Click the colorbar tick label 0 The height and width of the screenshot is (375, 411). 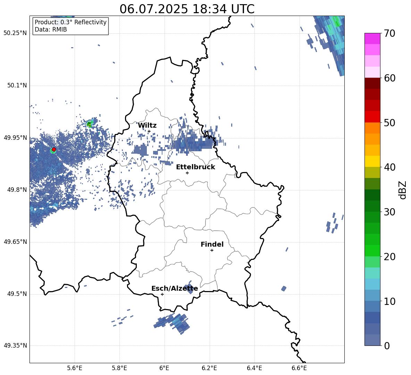387,346
